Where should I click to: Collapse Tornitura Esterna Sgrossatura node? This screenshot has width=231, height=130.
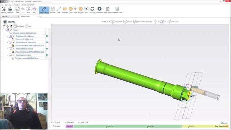[x=8, y=43]
